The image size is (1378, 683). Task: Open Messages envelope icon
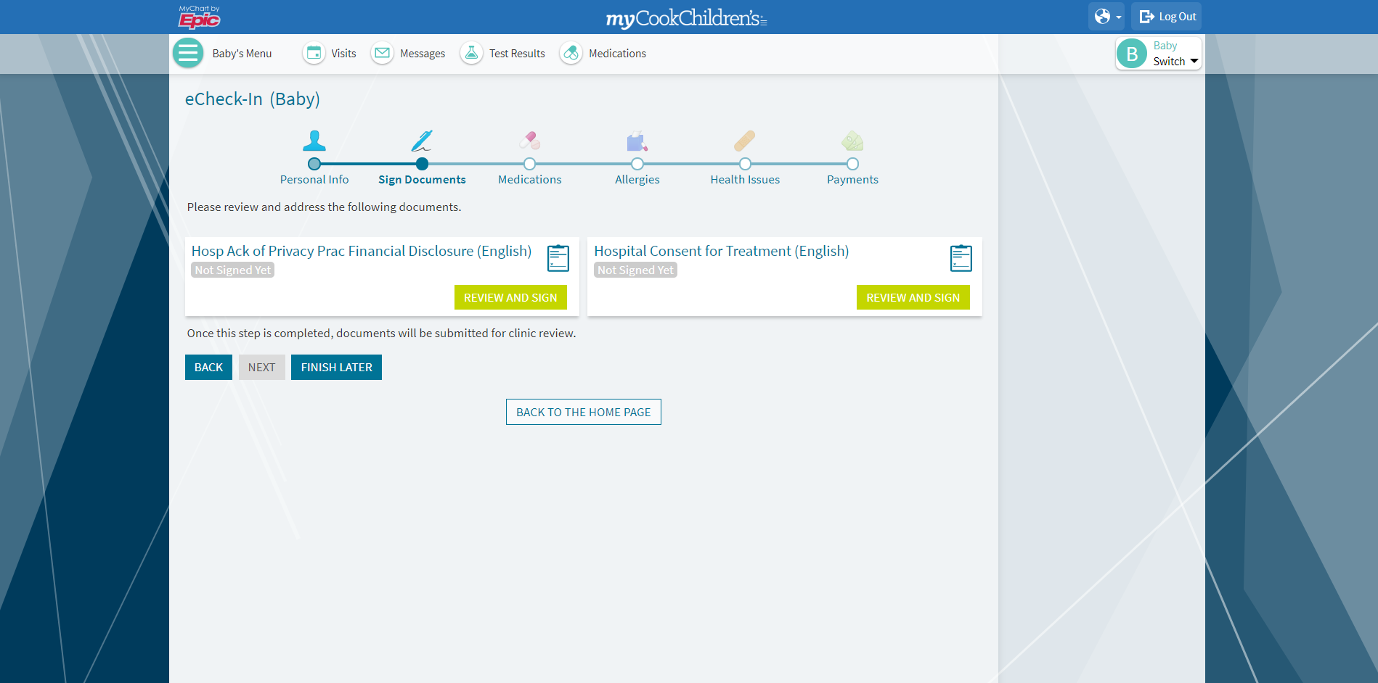click(383, 53)
